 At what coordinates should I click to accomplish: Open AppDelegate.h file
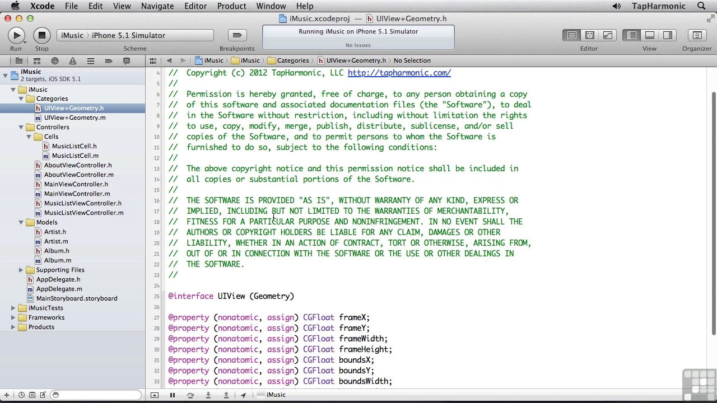58,279
